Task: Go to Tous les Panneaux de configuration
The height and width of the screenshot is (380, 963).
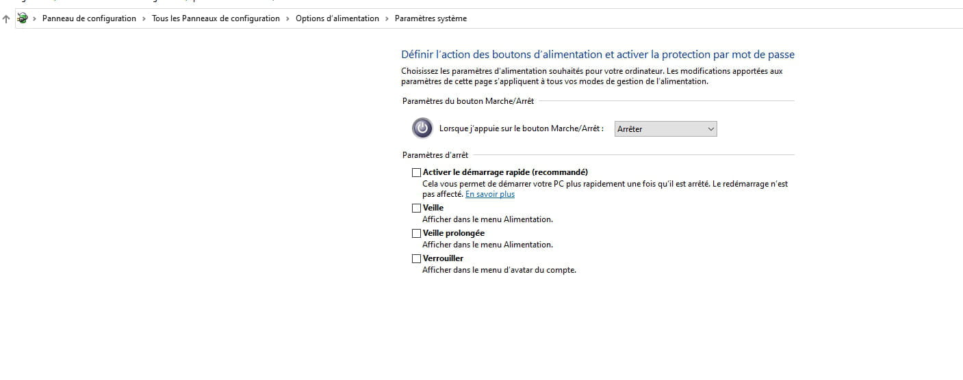Action: click(x=216, y=18)
